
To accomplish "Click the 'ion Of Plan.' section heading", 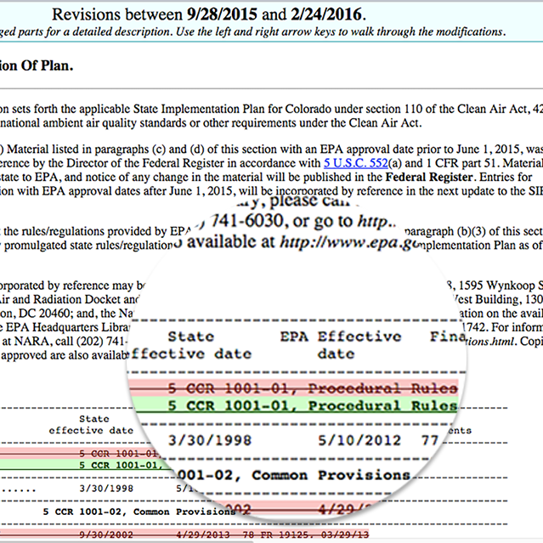I will [x=37, y=65].
